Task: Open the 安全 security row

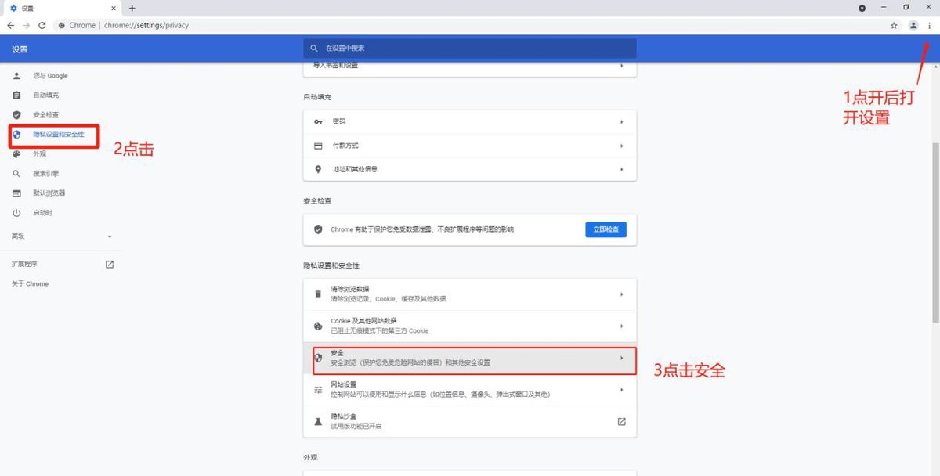Action: coord(470,358)
